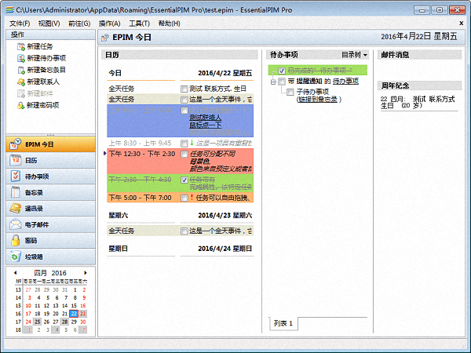Check the 提醒通知 todo item box

[282, 82]
